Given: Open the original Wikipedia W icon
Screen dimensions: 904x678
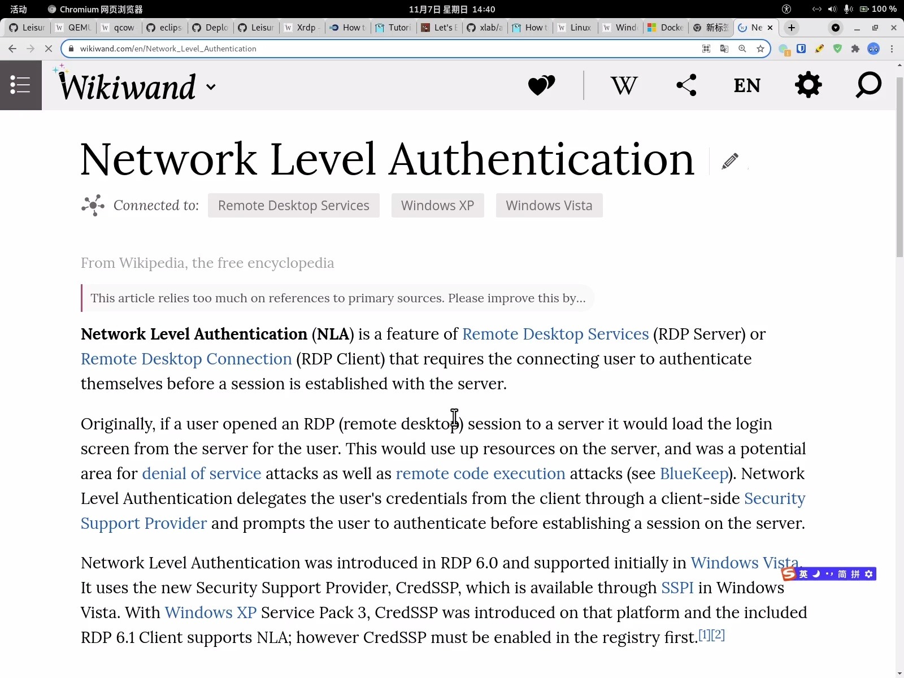Looking at the screenshot, I should click(x=624, y=86).
